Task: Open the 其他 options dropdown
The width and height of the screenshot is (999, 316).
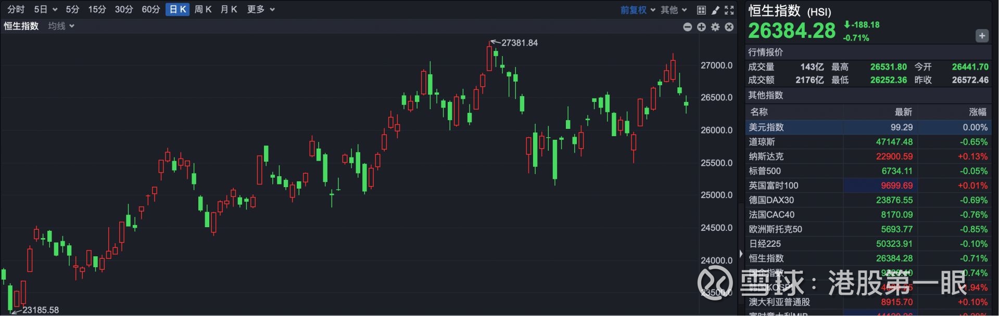Action: (x=674, y=10)
